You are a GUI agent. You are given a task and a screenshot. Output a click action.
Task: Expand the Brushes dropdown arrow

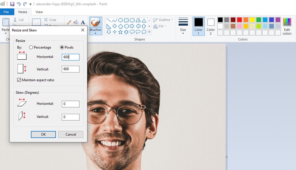pos(95,33)
